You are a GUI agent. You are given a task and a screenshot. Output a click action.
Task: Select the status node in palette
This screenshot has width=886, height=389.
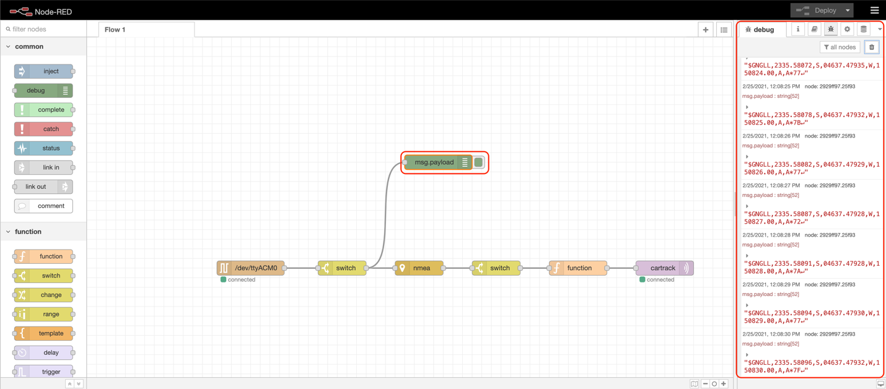43,148
